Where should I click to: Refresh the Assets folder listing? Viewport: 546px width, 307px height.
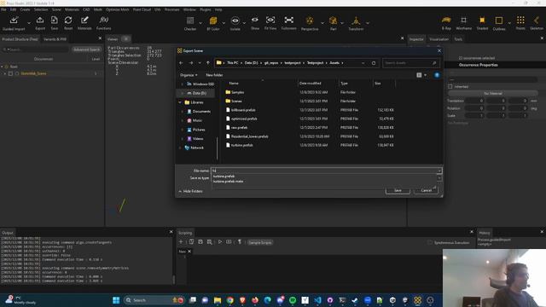374,63
